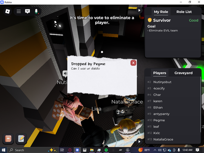This screenshot has height=153, width=204.
Task: Toggle the chat window icon
Action: (x=27, y=11)
